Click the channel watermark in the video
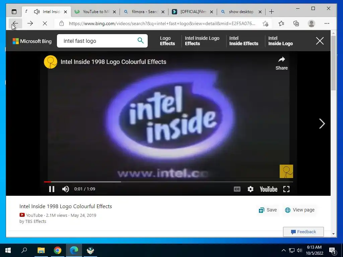This screenshot has height=257, width=343. pyautogui.click(x=286, y=171)
